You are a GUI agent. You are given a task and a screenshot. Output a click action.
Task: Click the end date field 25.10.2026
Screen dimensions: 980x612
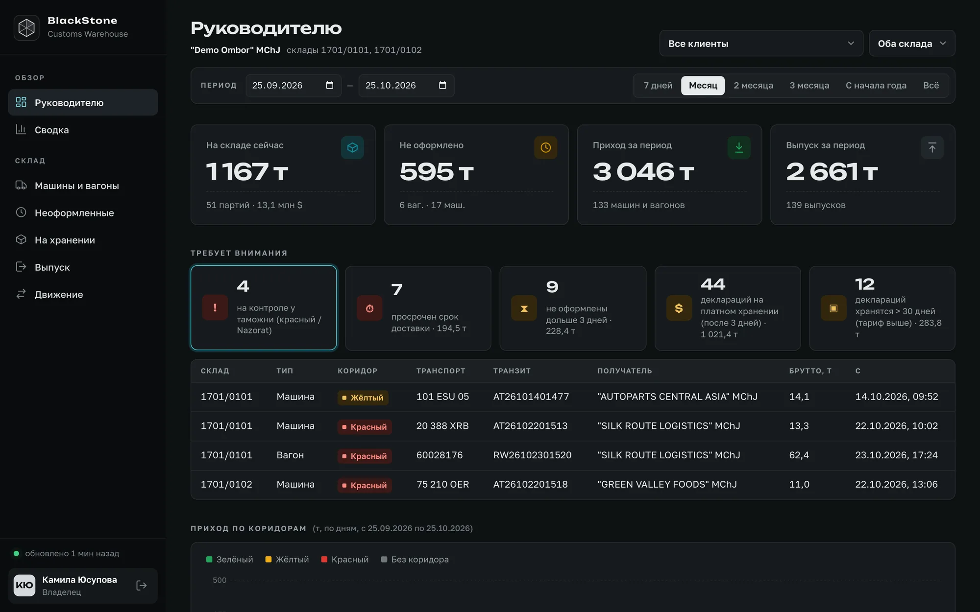point(406,85)
